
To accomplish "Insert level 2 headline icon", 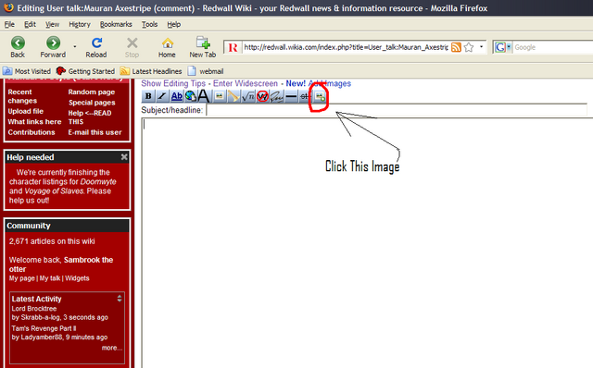I will (x=204, y=96).
